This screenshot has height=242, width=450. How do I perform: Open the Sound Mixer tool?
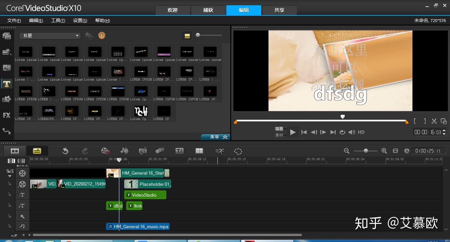(x=125, y=151)
